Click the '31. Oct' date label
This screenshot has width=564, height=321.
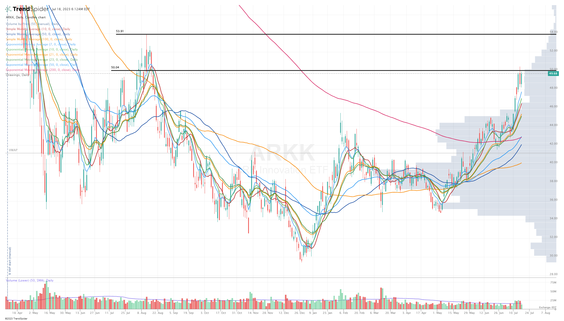[237, 313]
